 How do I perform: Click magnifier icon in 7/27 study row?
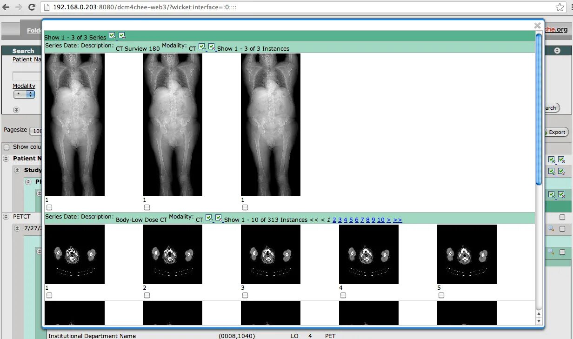tap(551, 228)
